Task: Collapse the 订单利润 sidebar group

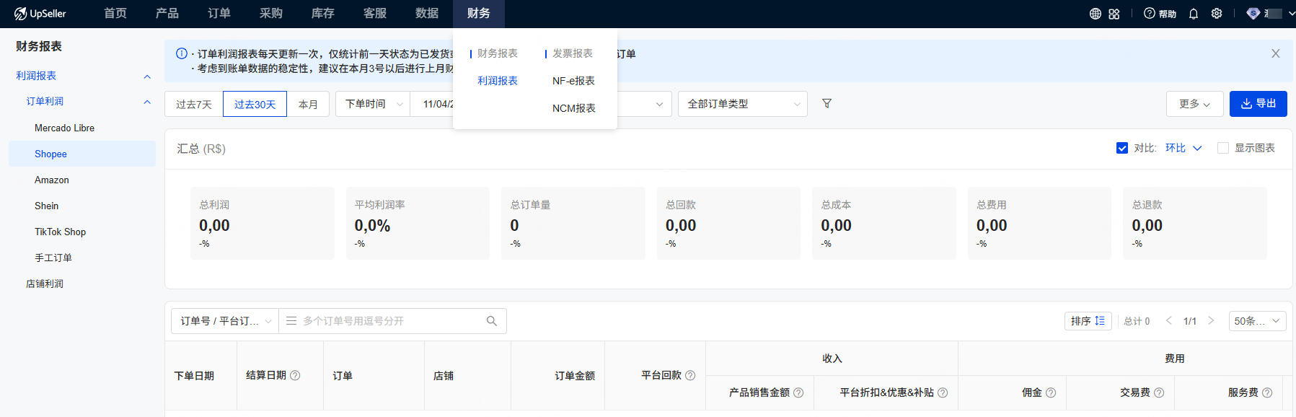Action: point(147,102)
